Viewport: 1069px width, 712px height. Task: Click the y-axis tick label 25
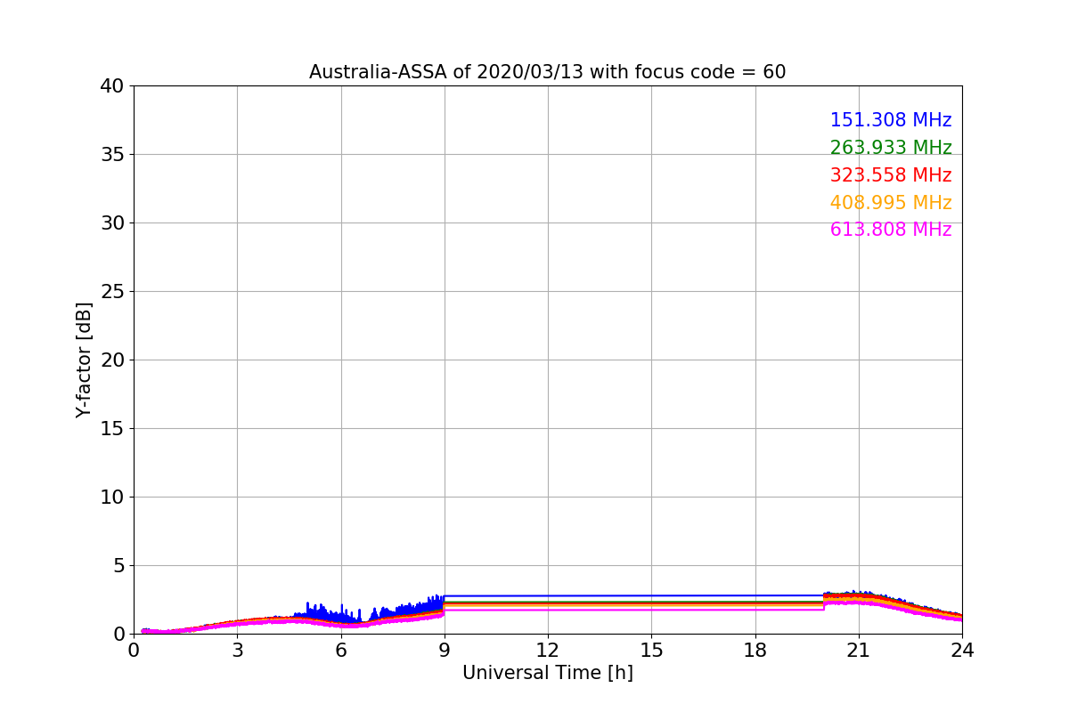[x=112, y=292]
